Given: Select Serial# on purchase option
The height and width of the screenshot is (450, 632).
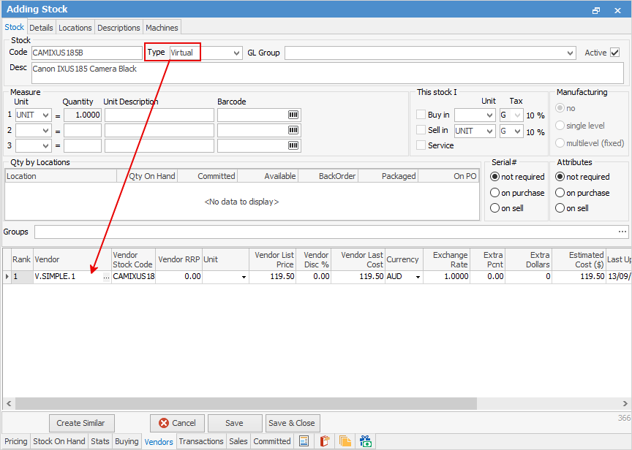Looking at the screenshot, I should click(x=494, y=193).
